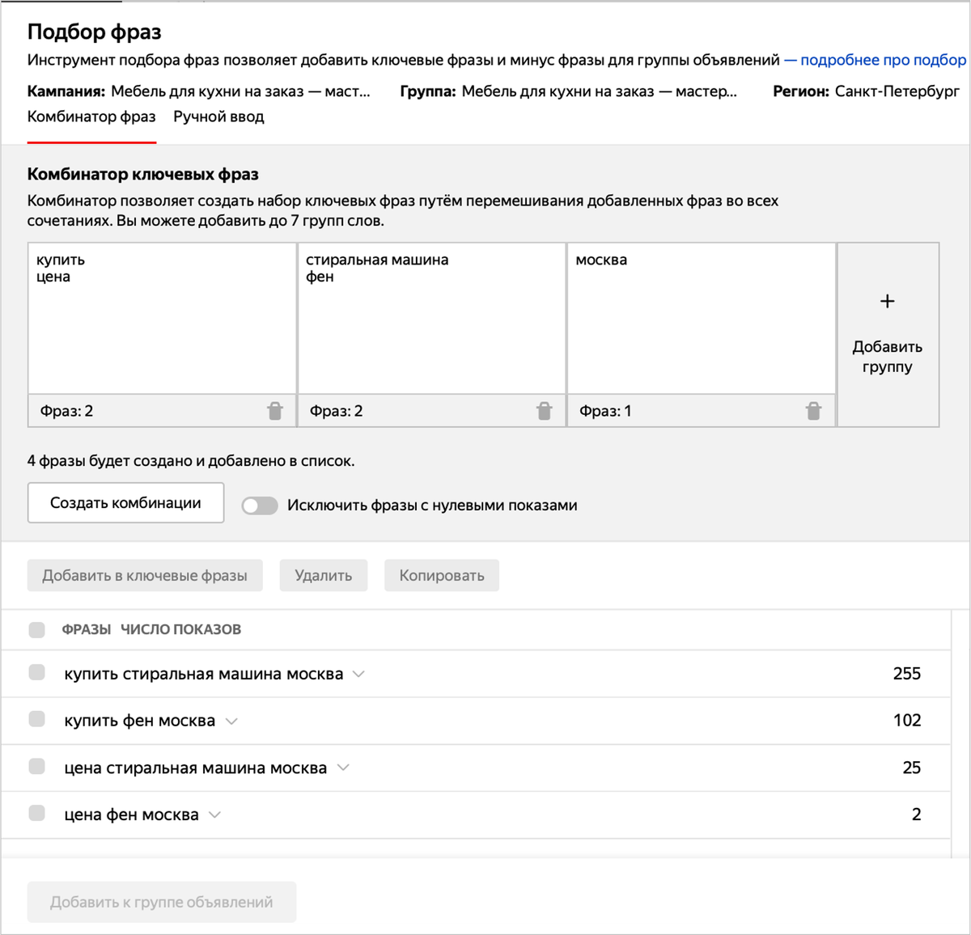
Task: Click Добавить в ключевые фразы button
Action: [145, 576]
